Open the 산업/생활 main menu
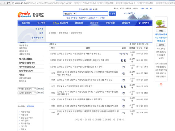This screenshot has height=131, width=175. click(110, 23)
